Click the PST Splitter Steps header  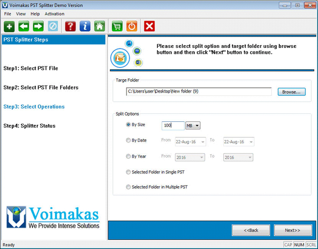click(x=54, y=40)
